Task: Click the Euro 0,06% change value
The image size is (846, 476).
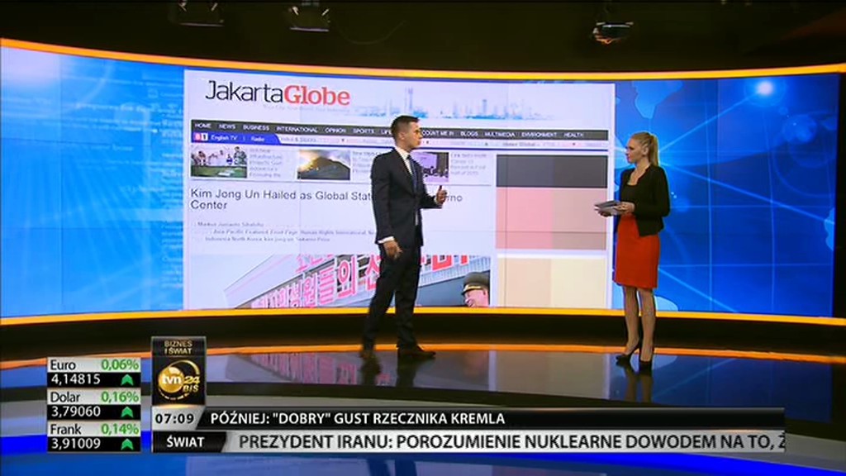Action: [120, 364]
